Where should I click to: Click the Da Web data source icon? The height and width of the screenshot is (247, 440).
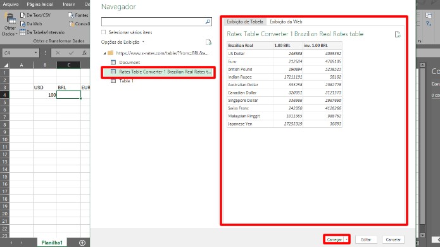click(x=23, y=24)
